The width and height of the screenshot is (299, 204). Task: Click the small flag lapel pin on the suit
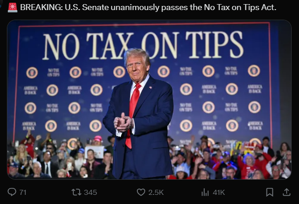[151, 87]
